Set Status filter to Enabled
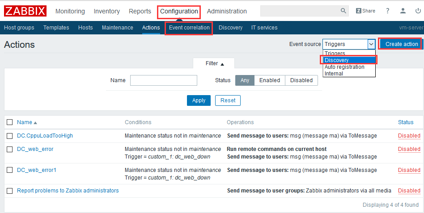Screen dimensions: 424x213 coord(270,80)
